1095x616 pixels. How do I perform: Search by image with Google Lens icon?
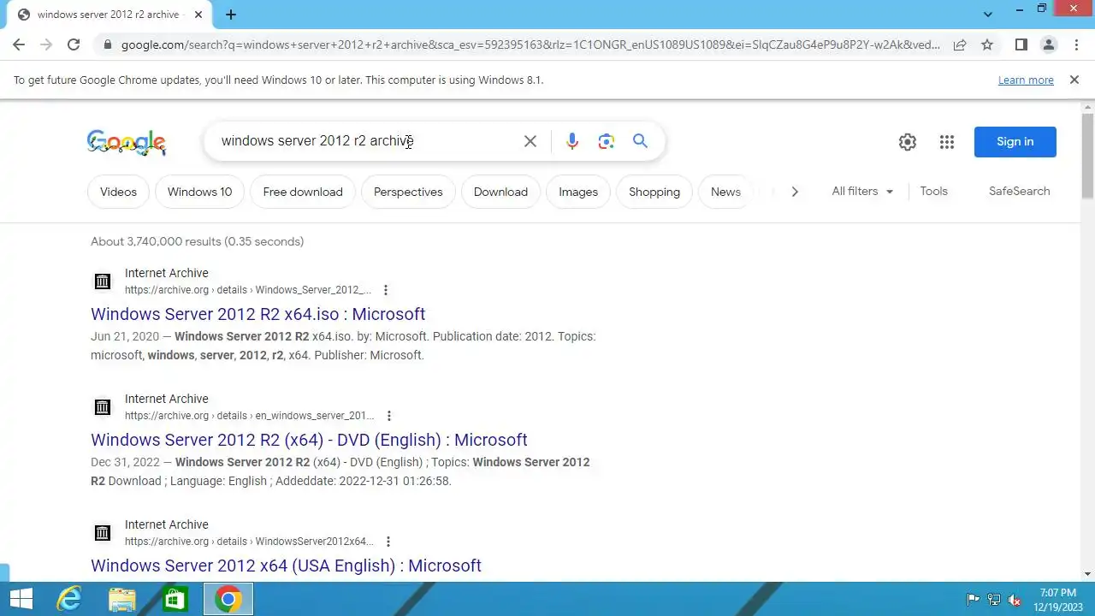(x=607, y=141)
